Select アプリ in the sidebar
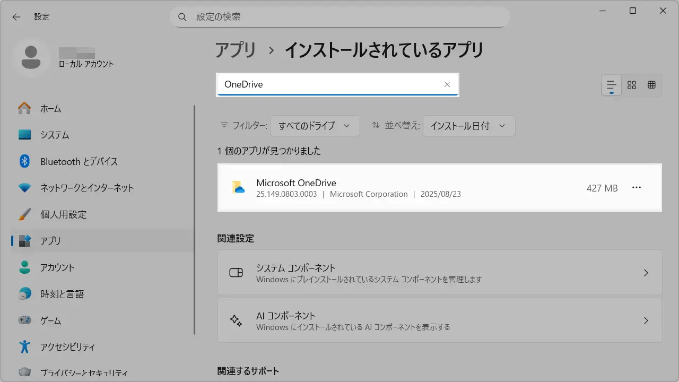Image resolution: width=679 pixels, height=382 pixels. coord(102,241)
